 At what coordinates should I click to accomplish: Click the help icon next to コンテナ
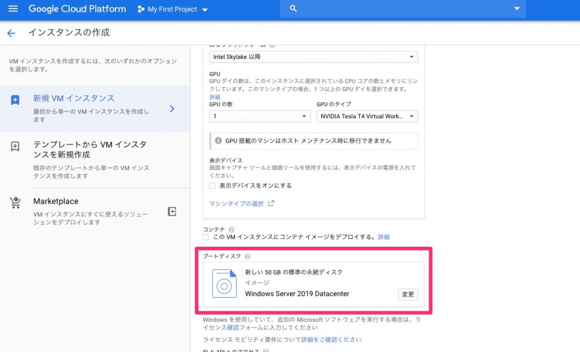(231, 229)
